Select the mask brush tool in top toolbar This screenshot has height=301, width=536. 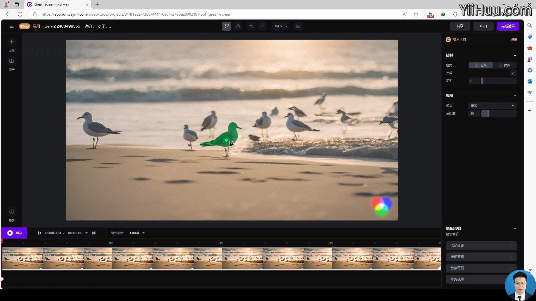[x=227, y=26]
